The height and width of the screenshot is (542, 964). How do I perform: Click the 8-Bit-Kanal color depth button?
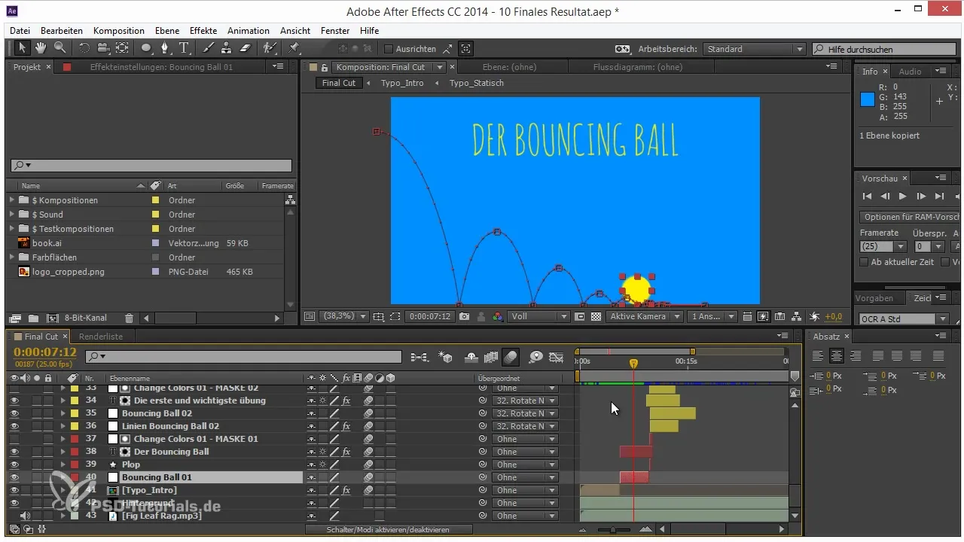(86, 318)
